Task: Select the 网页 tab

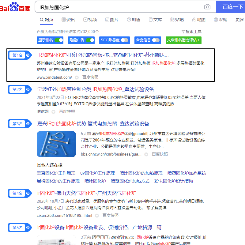Action: 47,20
